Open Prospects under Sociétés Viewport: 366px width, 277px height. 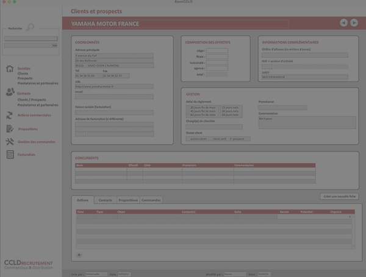click(x=25, y=79)
